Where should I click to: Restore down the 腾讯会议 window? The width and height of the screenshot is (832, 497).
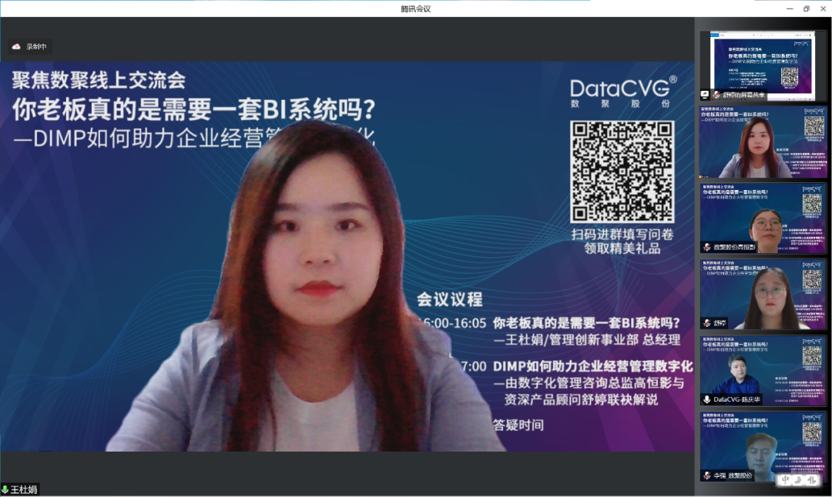point(807,8)
